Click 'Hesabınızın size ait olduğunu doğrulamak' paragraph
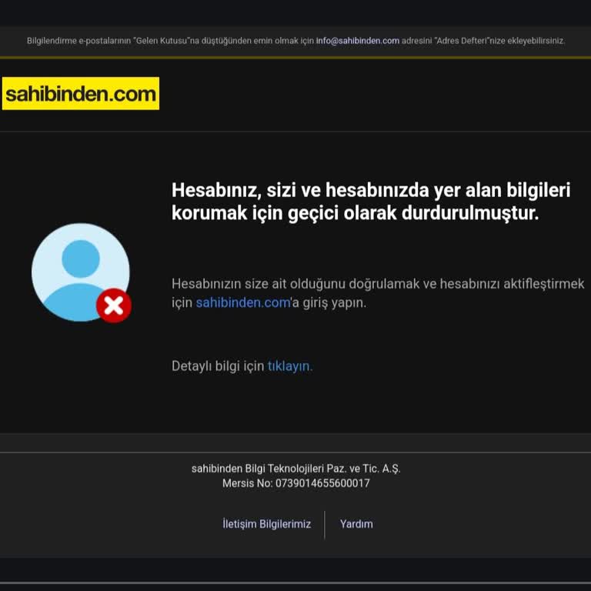Image resolution: width=591 pixels, height=591 pixels. point(378,293)
